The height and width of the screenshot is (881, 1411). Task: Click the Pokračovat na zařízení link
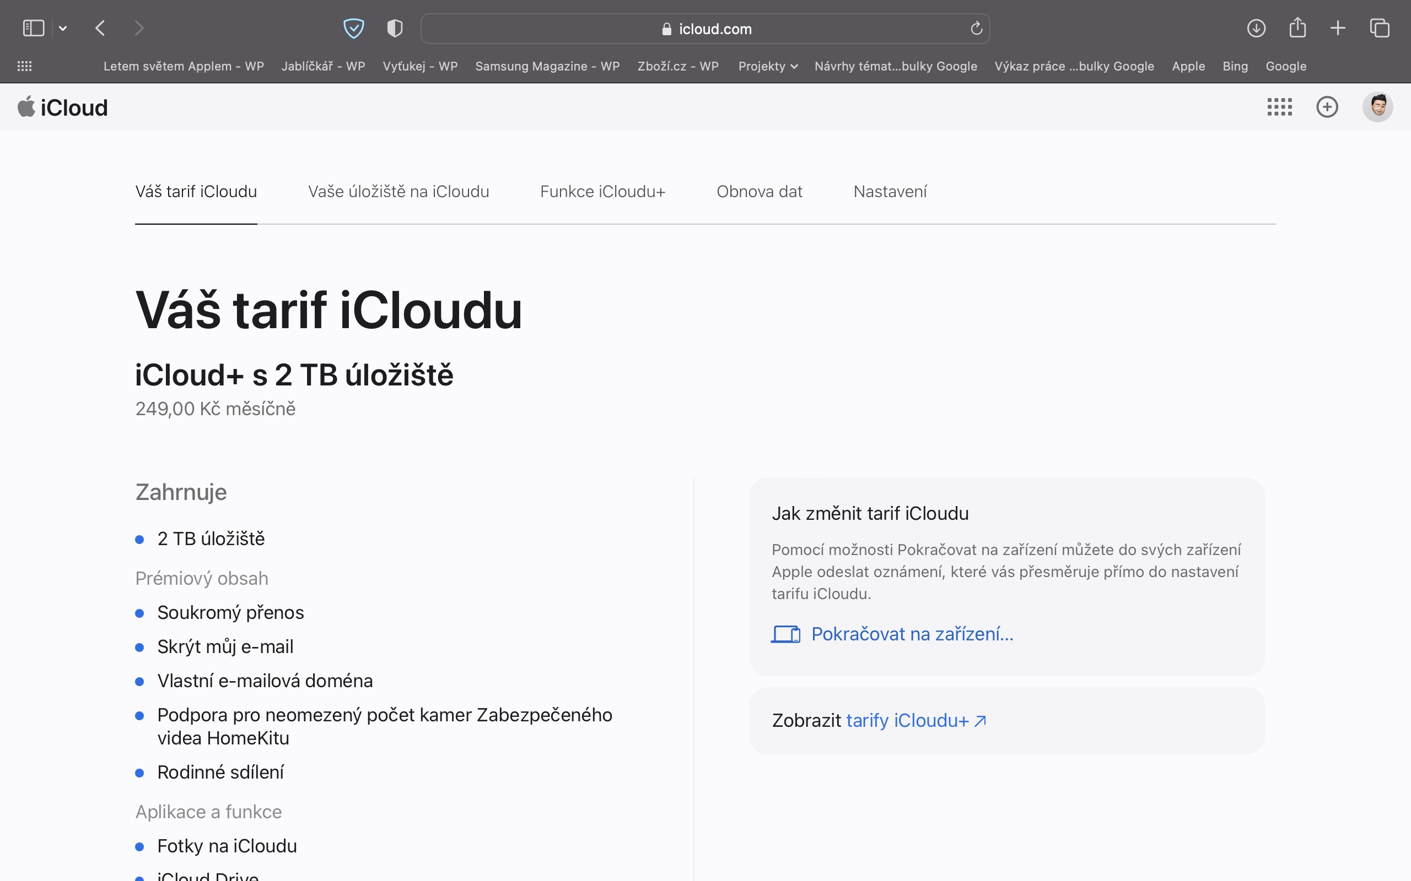tap(912, 634)
